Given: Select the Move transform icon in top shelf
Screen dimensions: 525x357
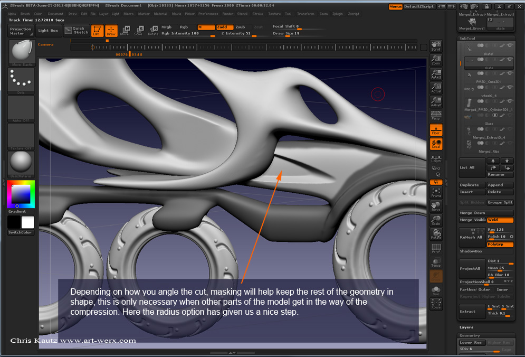Looking at the screenshot, I should 125,31.
